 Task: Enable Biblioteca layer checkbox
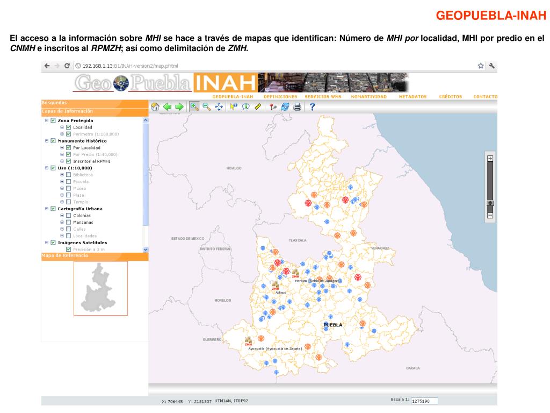pyautogui.click(x=68, y=175)
